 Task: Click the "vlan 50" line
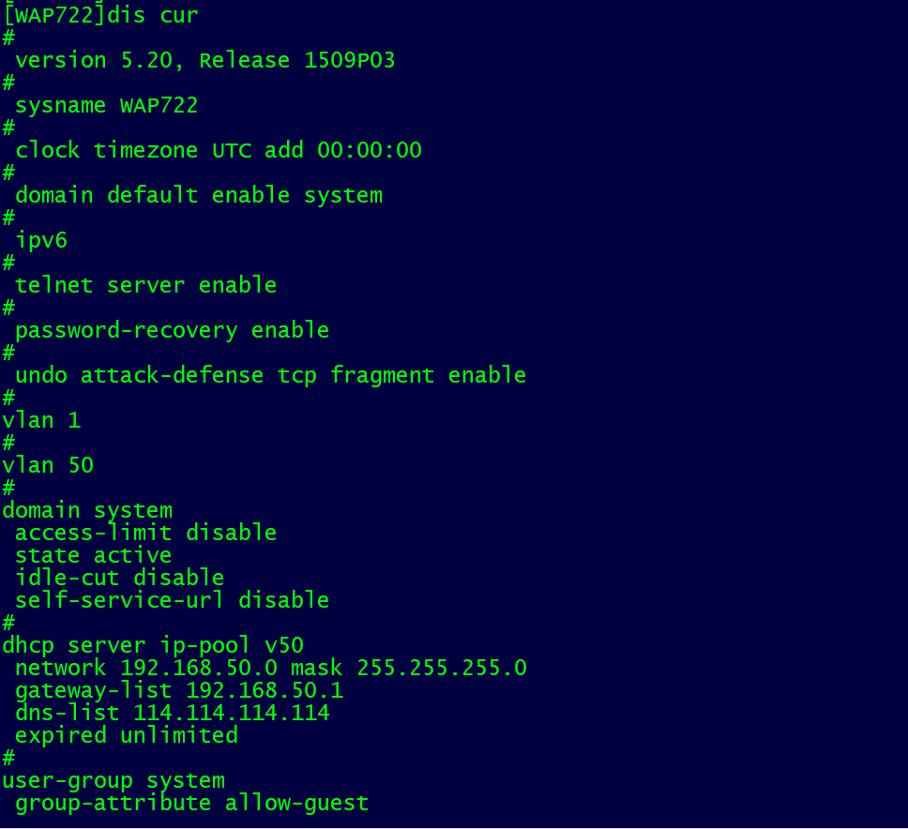pyautogui.click(x=48, y=465)
